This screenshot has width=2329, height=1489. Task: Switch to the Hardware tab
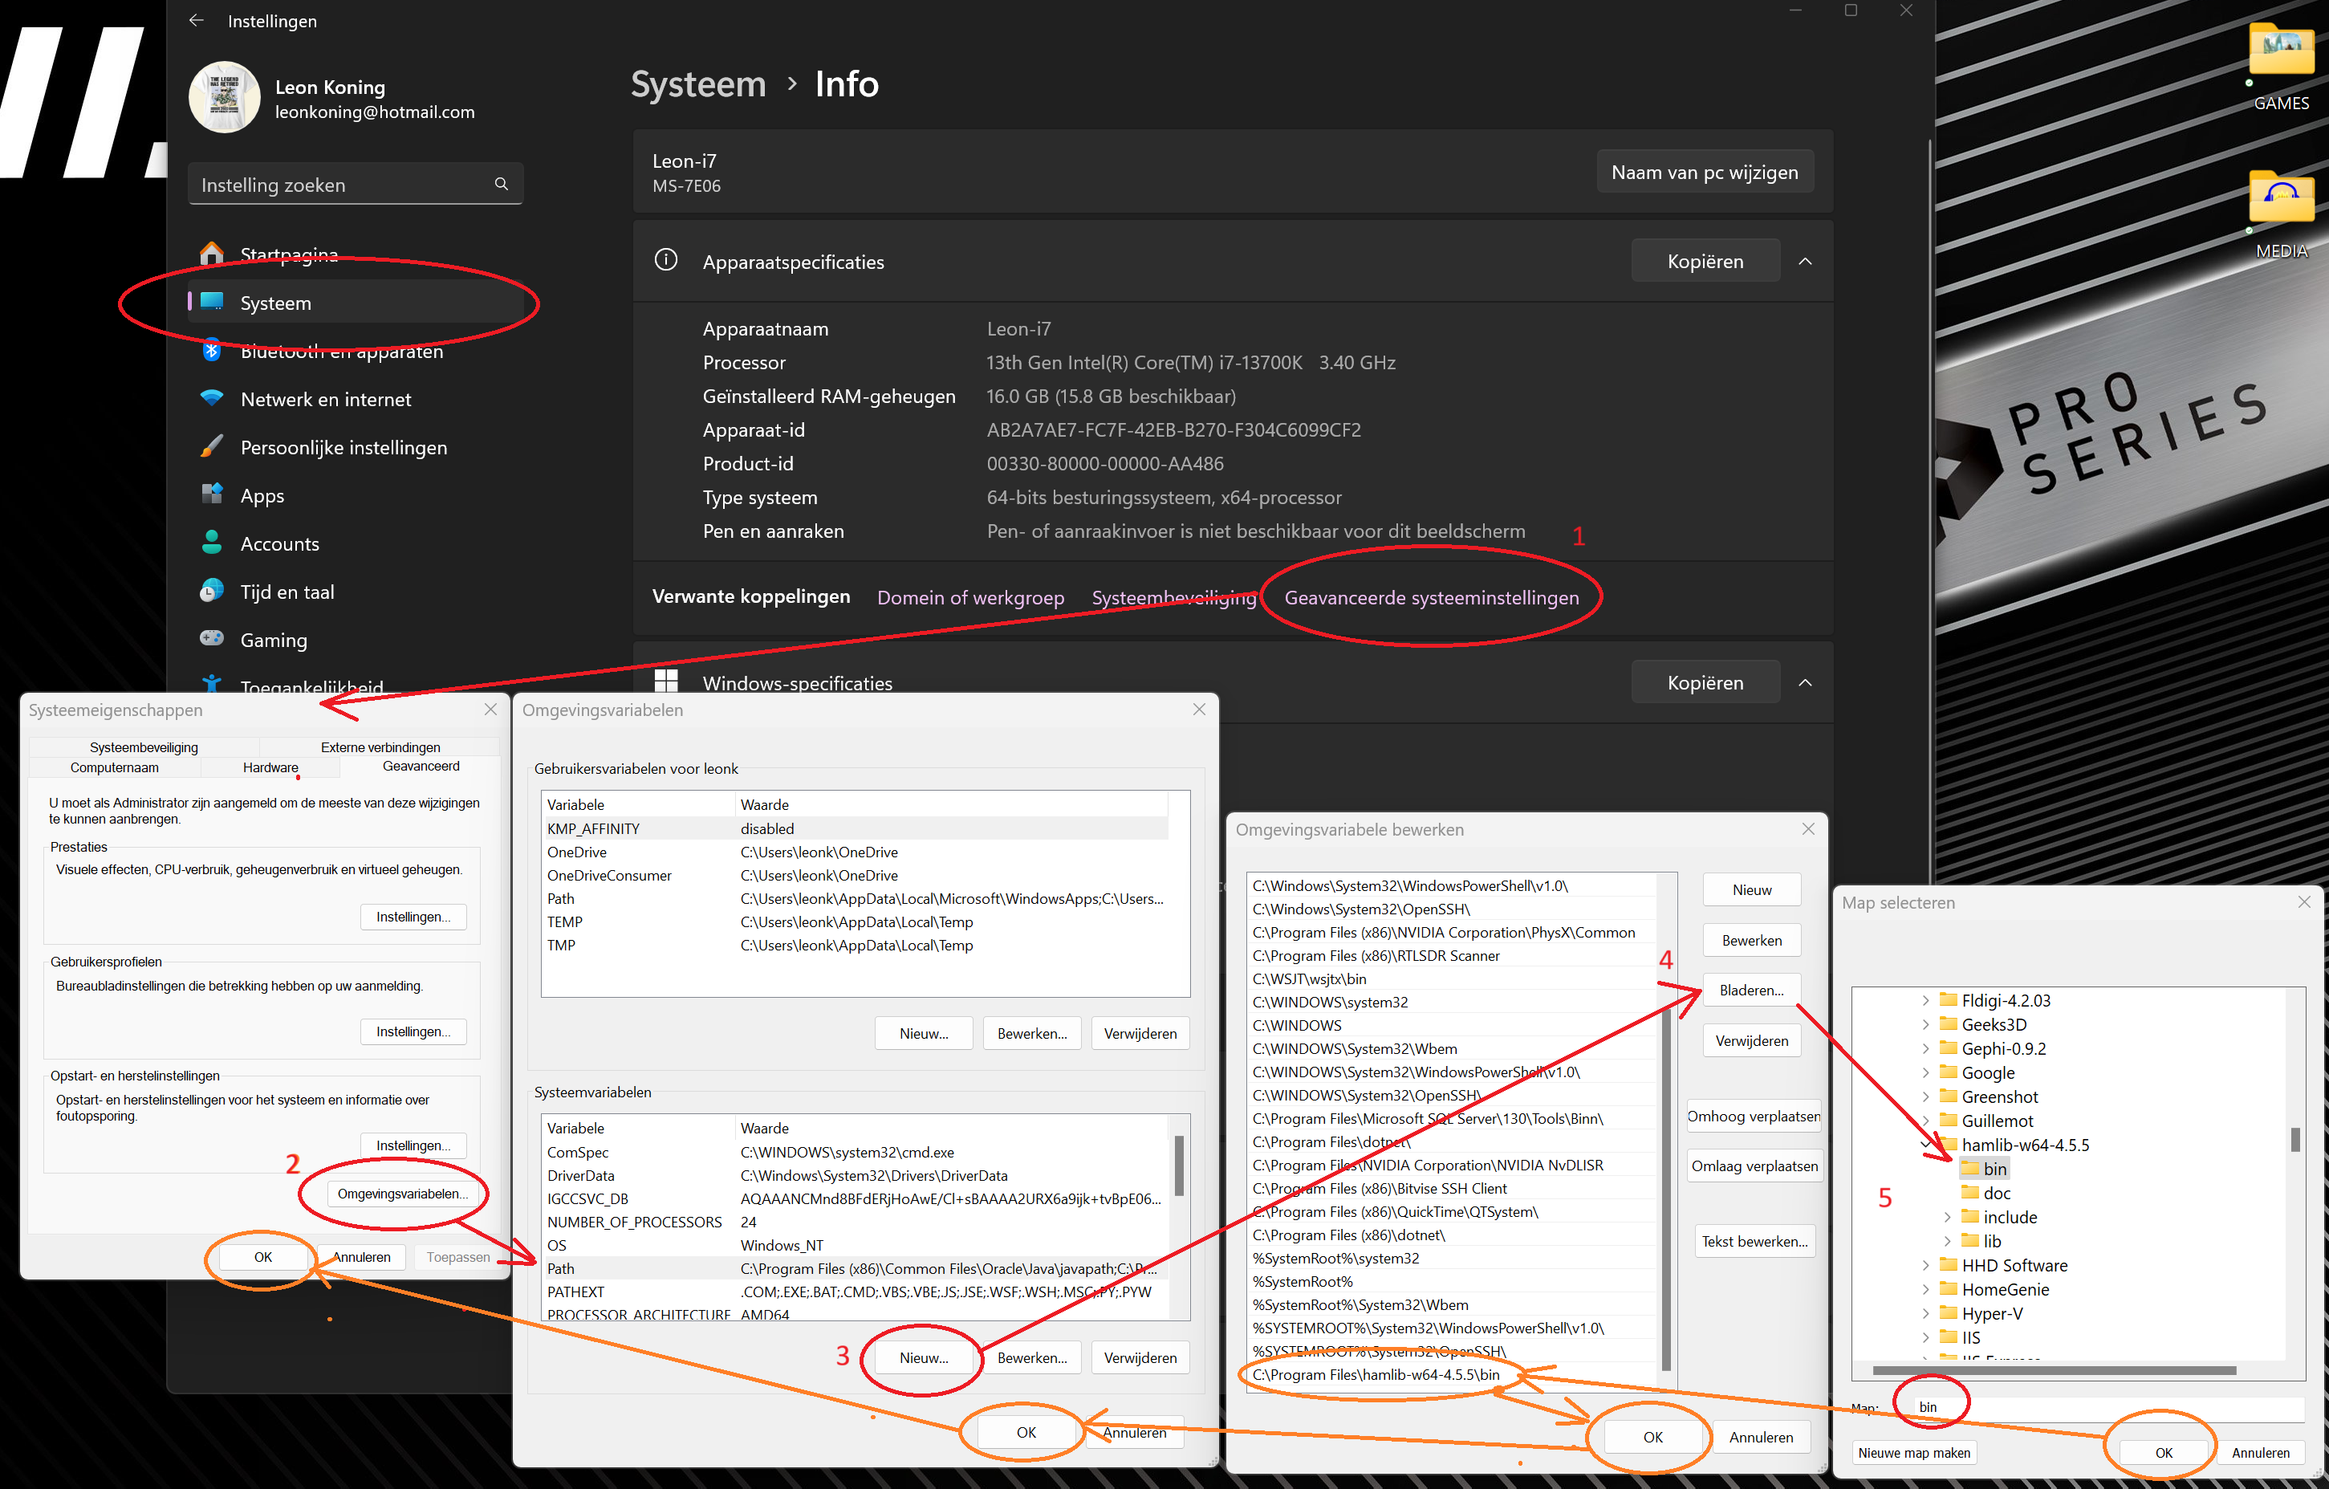(x=270, y=767)
